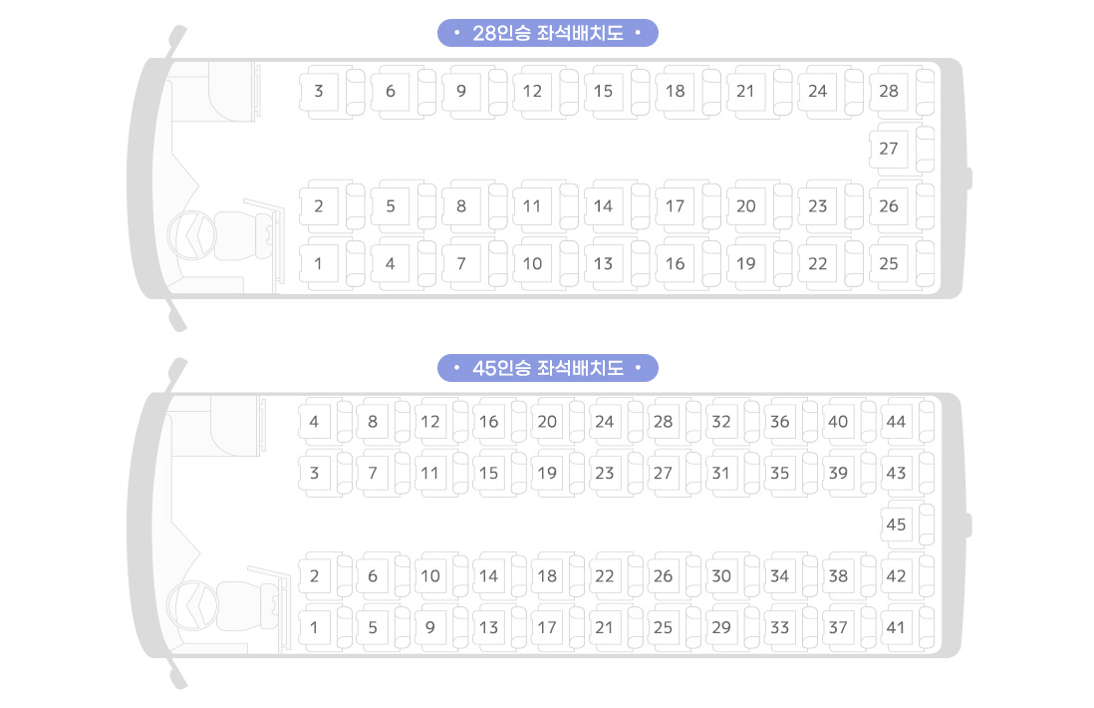This screenshot has width=1094, height=708.
Task: Click the 45인승 좌석배치도 title label
Action: 547,368
